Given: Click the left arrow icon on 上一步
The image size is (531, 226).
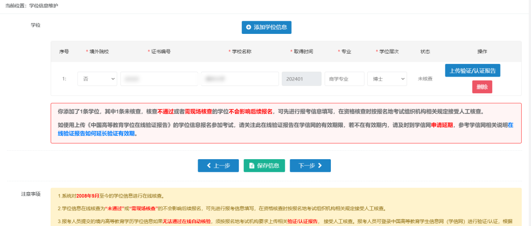Looking at the screenshot, I should tap(209, 166).
